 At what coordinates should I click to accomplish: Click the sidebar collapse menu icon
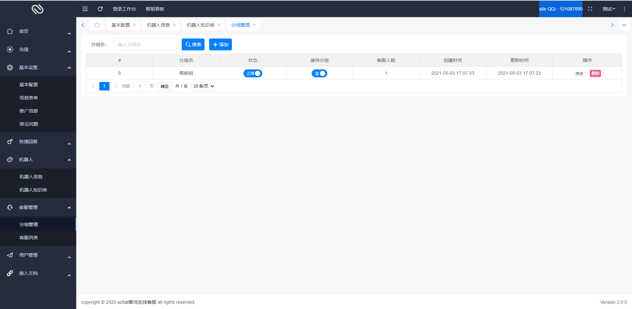(85, 9)
